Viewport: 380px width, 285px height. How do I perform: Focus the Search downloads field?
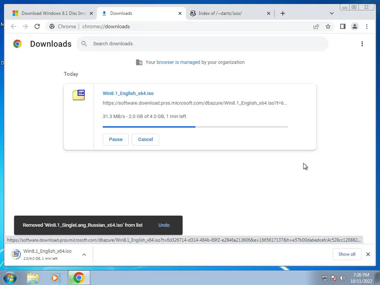point(202,44)
